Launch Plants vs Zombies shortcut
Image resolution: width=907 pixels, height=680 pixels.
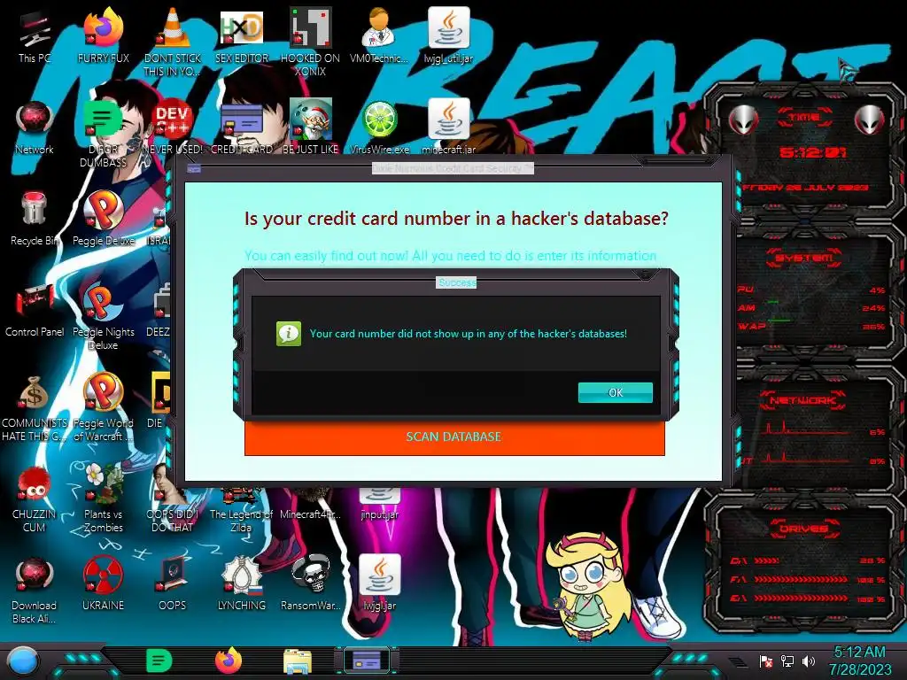[104, 498]
